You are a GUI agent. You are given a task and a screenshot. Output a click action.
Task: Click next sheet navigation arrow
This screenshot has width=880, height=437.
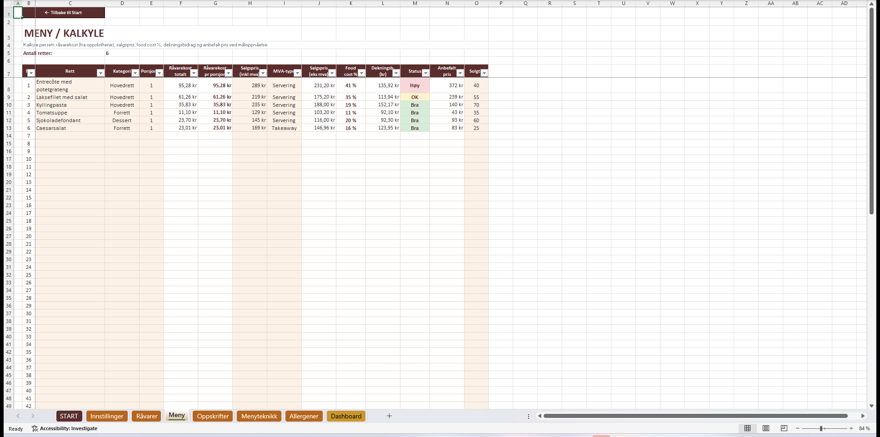33,416
